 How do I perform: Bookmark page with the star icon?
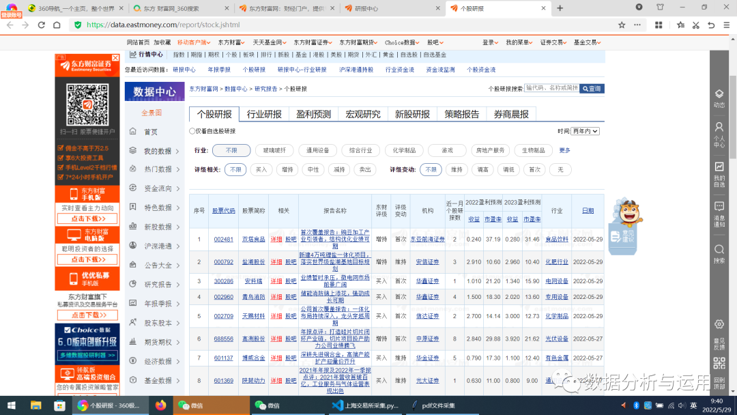click(x=622, y=25)
